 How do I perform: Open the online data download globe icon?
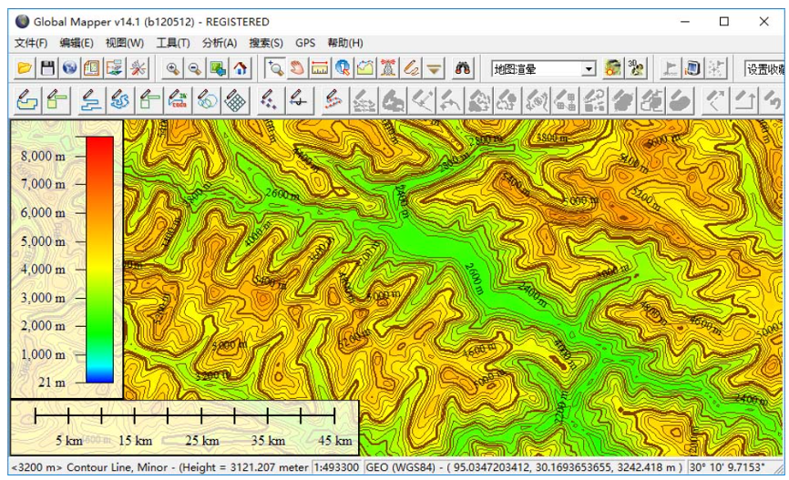(x=69, y=68)
